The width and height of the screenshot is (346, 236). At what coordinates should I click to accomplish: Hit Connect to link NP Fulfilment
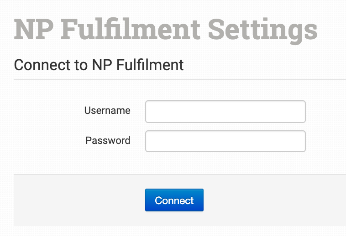(x=174, y=200)
